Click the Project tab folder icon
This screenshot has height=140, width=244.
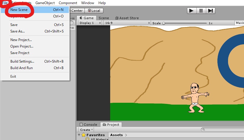(x=104, y=124)
